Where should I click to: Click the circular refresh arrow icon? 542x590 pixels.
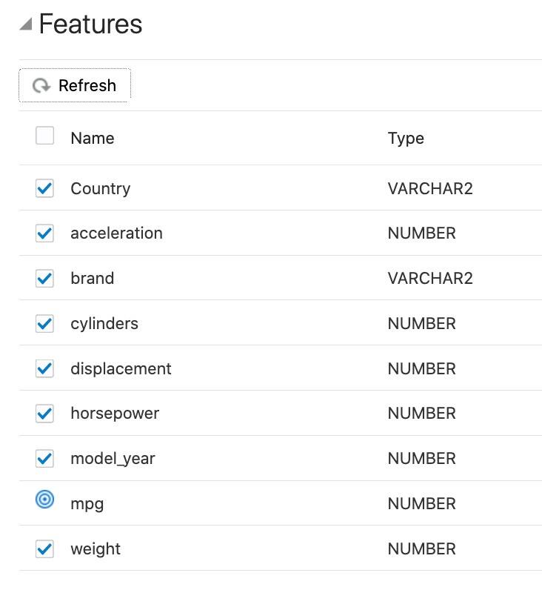(41, 86)
